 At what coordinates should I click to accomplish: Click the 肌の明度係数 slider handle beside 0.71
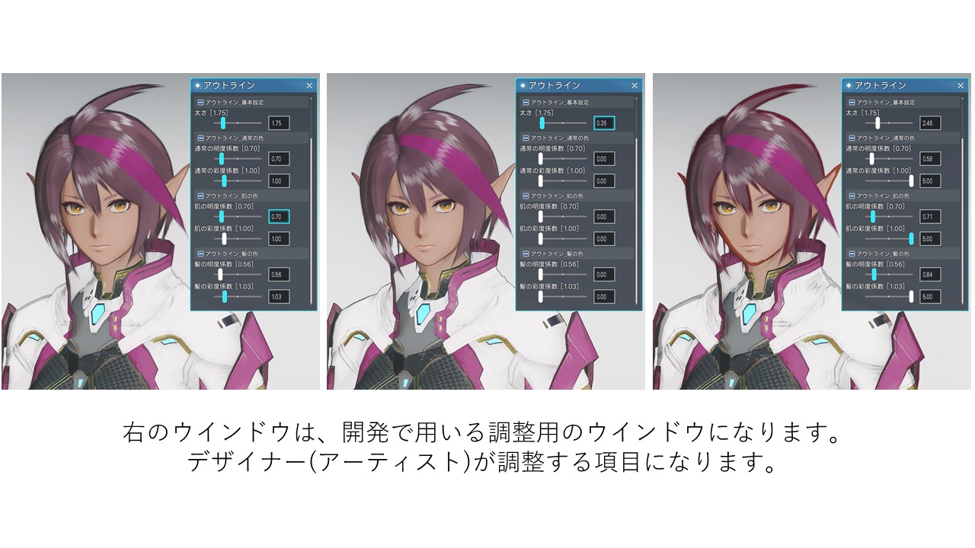(x=872, y=216)
